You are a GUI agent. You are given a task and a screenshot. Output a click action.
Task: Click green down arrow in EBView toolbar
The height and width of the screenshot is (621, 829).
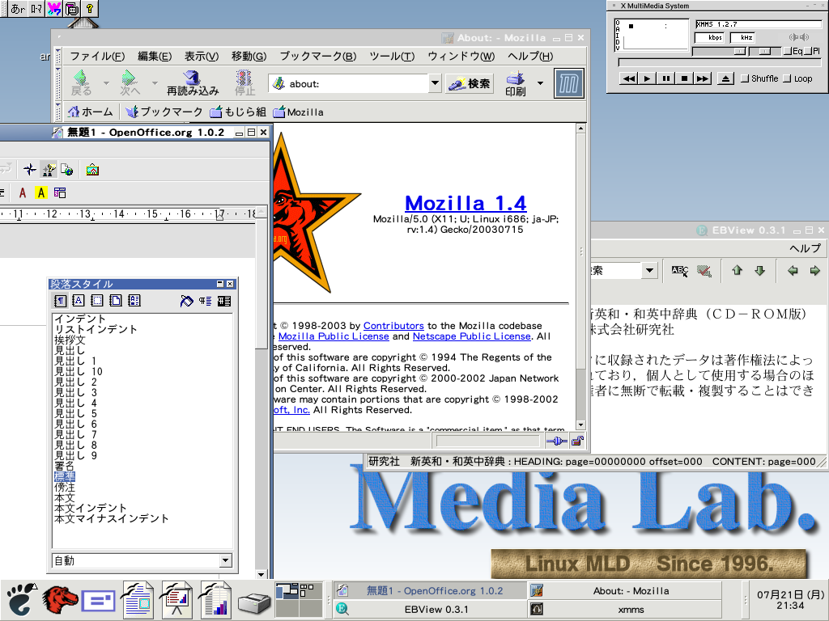759,270
